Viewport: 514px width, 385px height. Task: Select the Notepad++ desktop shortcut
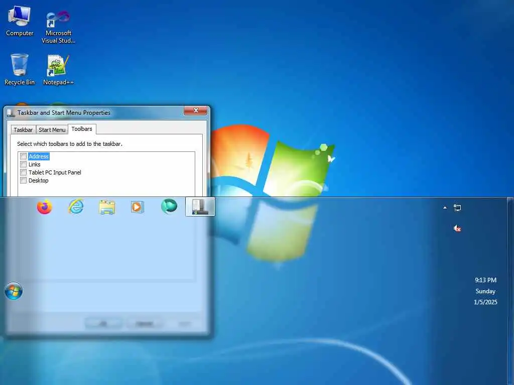[58, 69]
